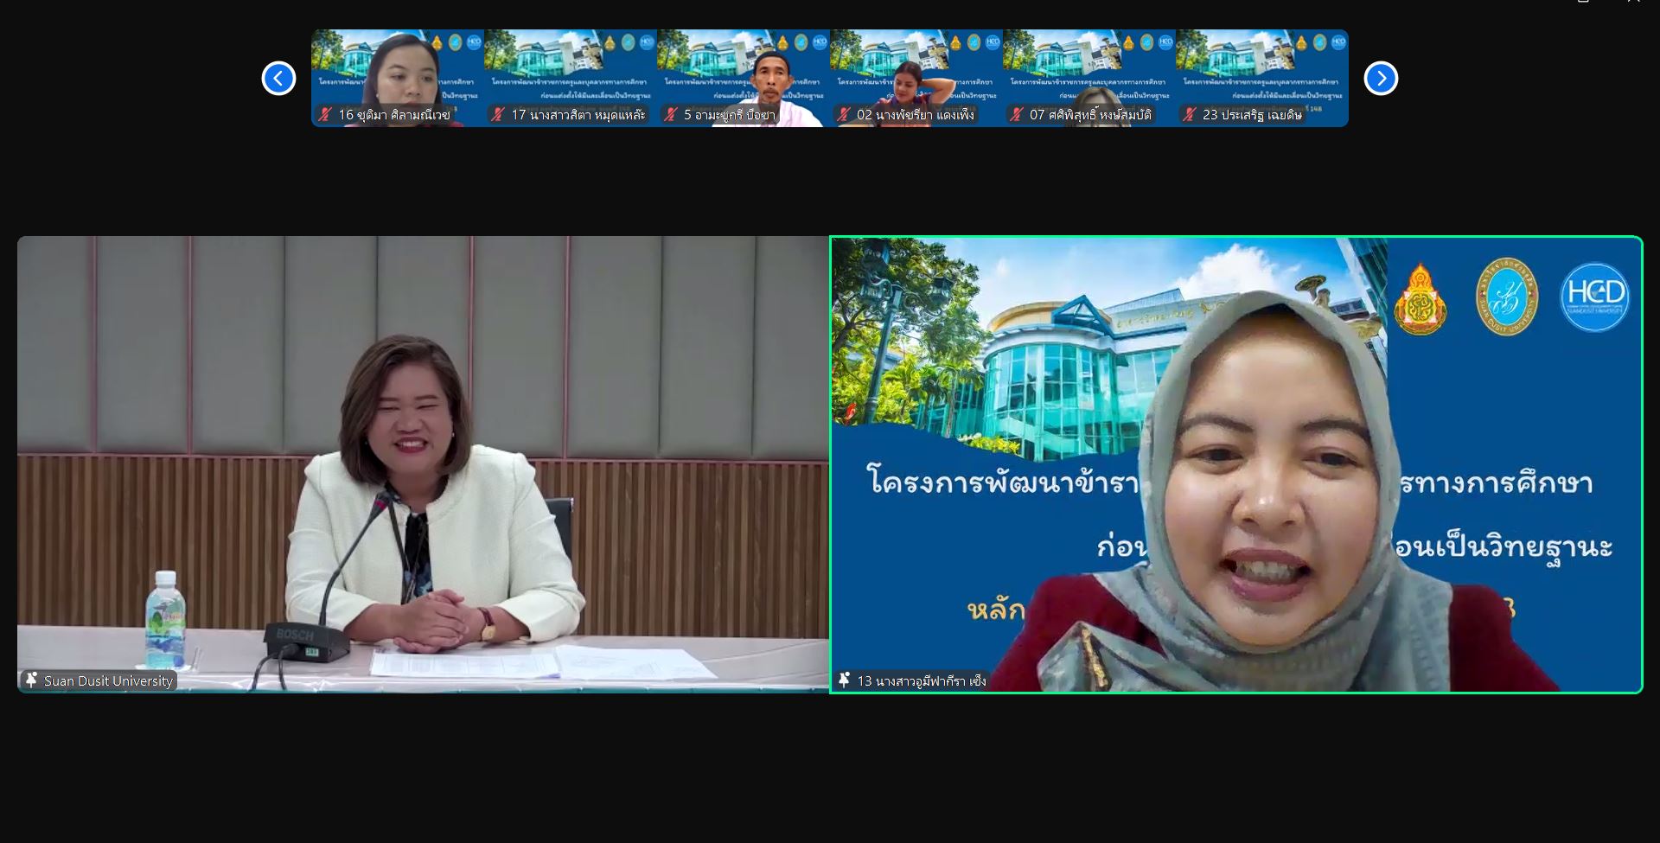Click pin icon on participant 13 video
This screenshot has height=843, width=1660.
pyautogui.click(x=845, y=680)
